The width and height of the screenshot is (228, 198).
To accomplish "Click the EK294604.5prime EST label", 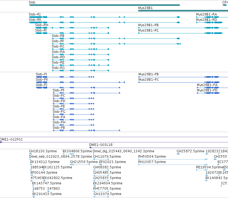I will pyautogui.click(x=108, y=184).
